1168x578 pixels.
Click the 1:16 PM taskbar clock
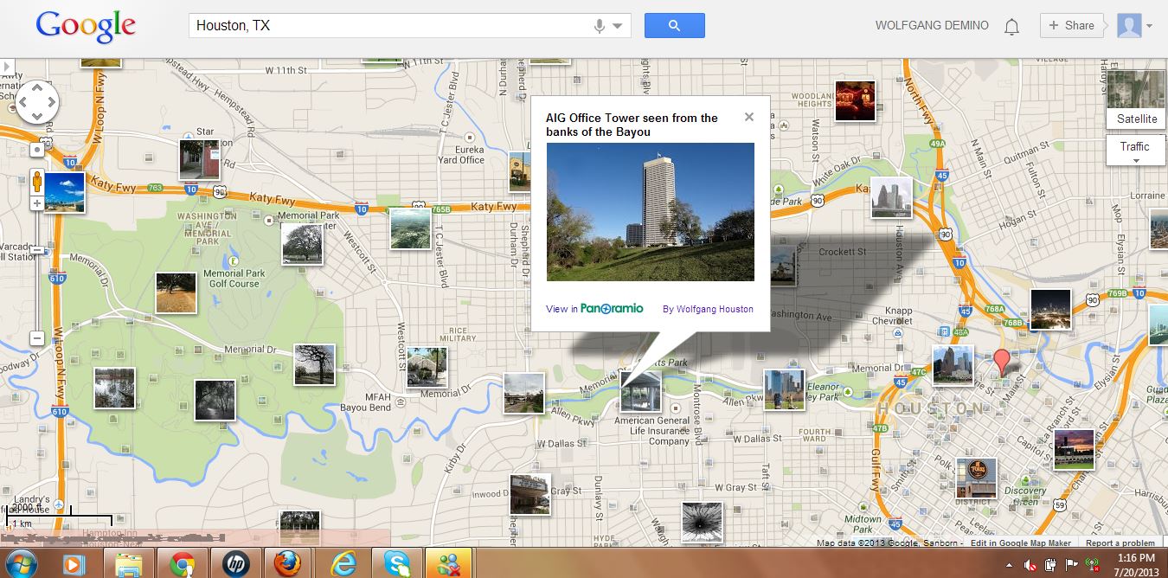tap(1136, 564)
